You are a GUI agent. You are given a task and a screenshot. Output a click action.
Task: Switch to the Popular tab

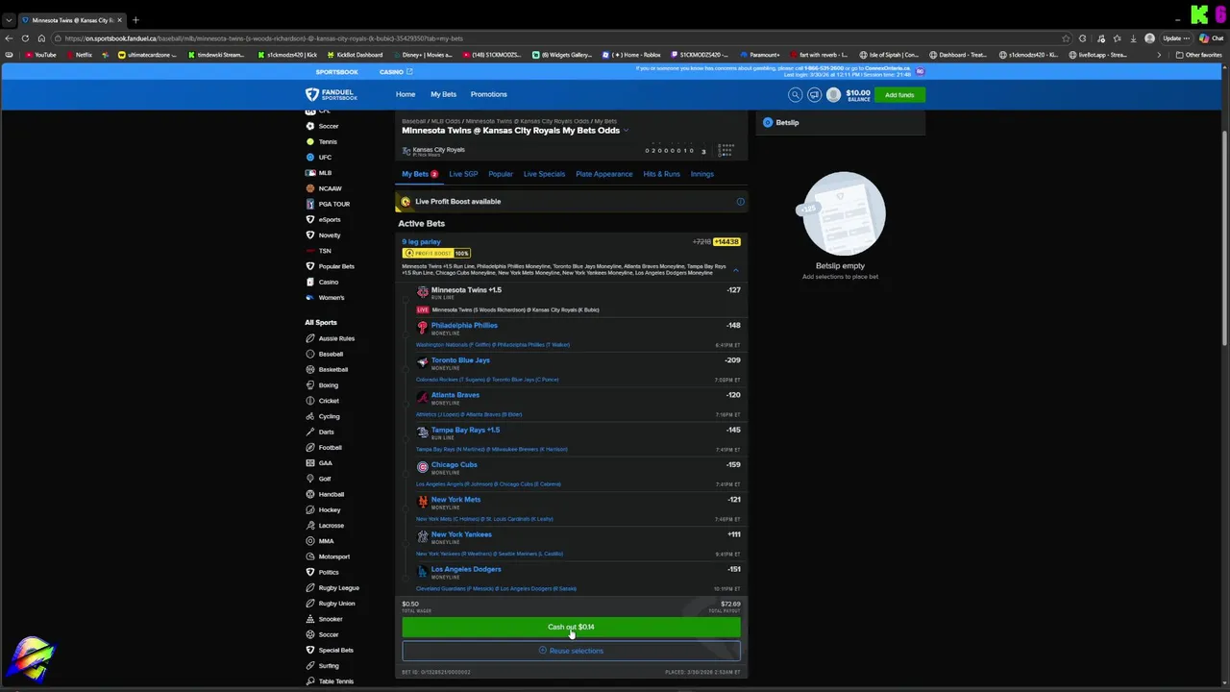point(501,174)
